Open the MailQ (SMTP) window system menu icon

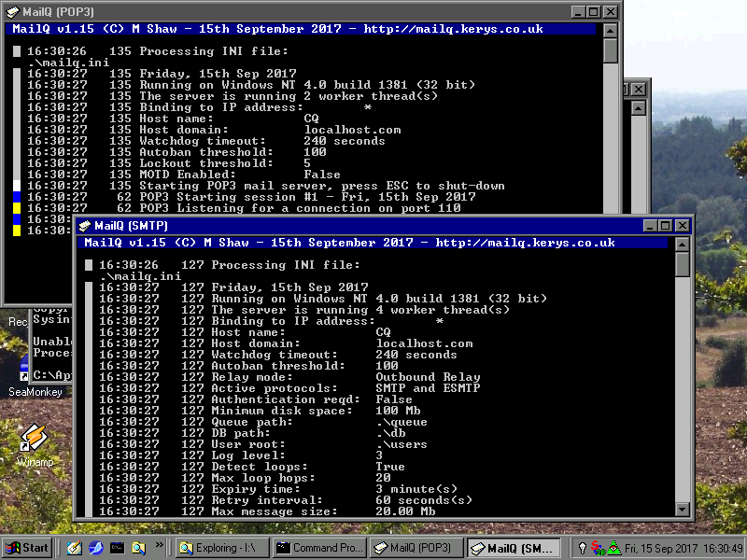pos(85,226)
